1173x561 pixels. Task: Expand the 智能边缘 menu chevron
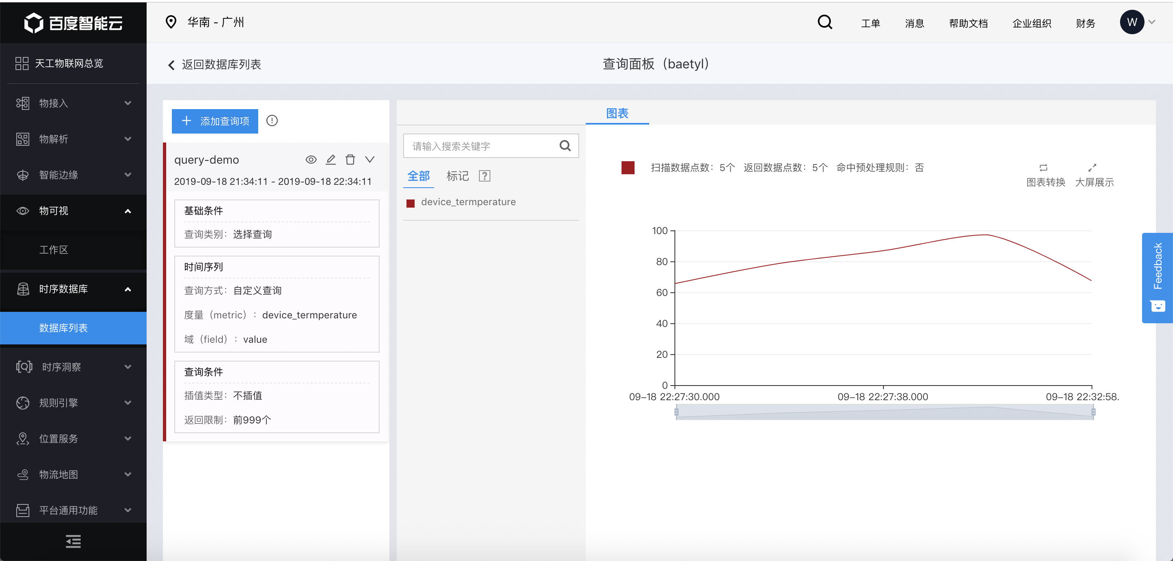click(128, 175)
